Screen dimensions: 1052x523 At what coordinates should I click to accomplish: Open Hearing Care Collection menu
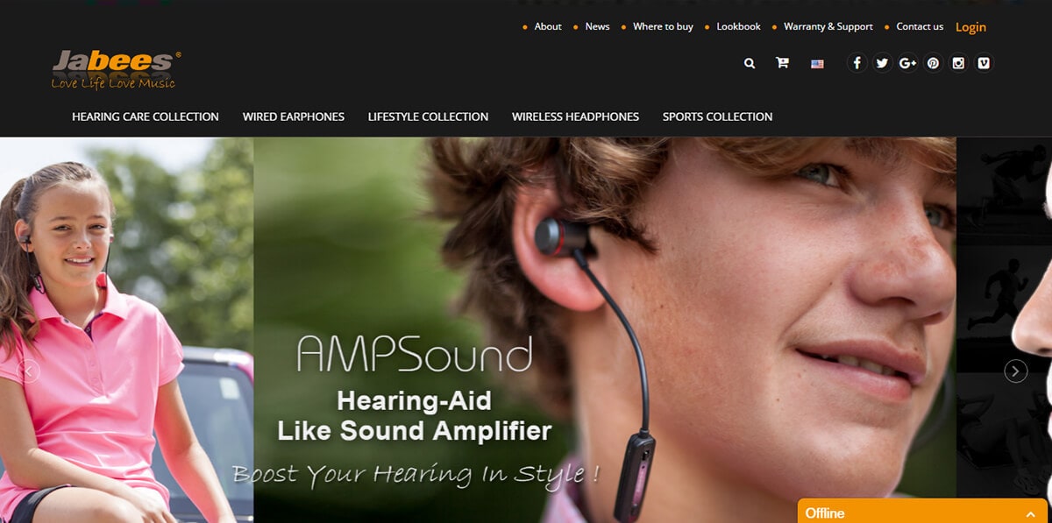[146, 117]
